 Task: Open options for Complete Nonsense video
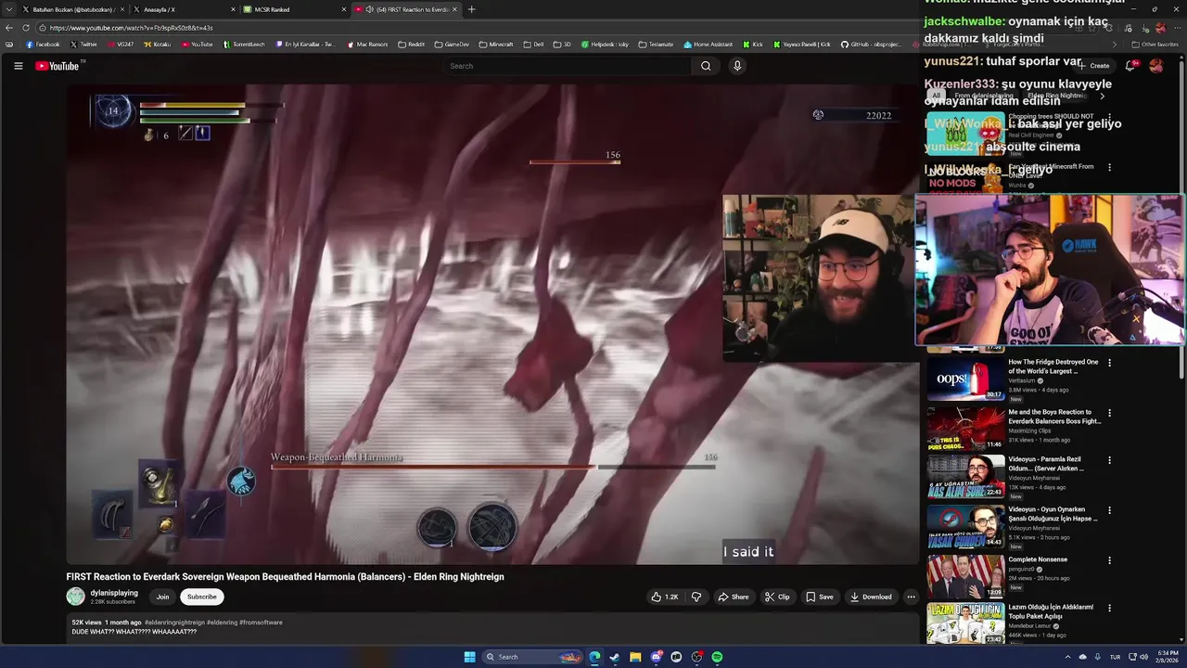(1109, 559)
